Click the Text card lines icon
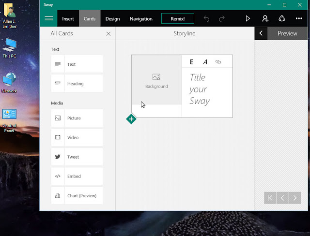This screenshot has height=236, width=310. click(58, 64)
